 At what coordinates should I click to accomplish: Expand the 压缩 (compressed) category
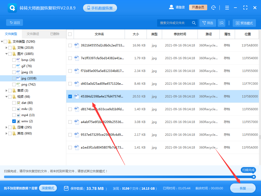click(7, 127)
